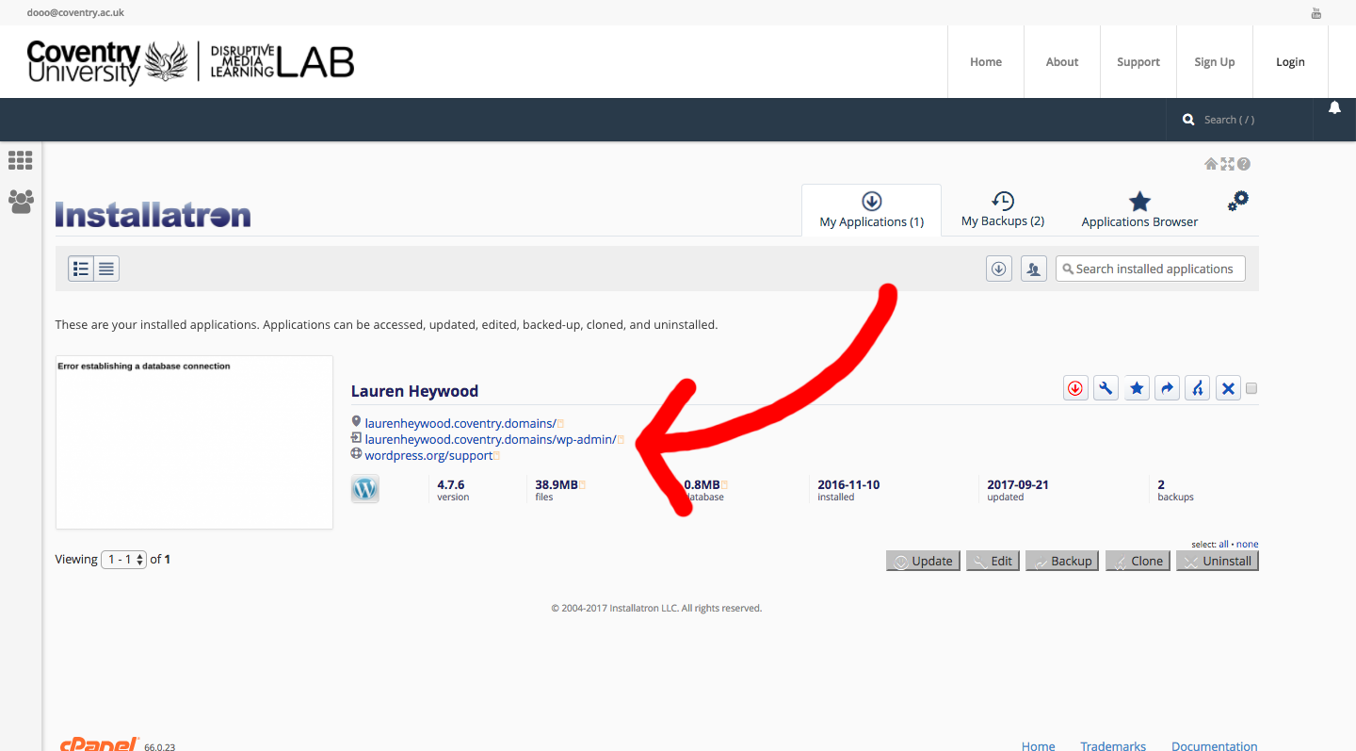The width and height of the screenshot is (1356, 751).
Task: Open the Viewing 1 - 1 dropdown
Action: (x=124, y=559)
